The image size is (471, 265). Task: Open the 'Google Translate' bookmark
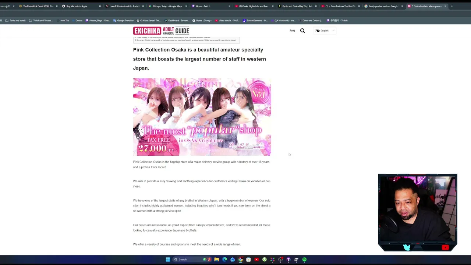tap(124, 21)
